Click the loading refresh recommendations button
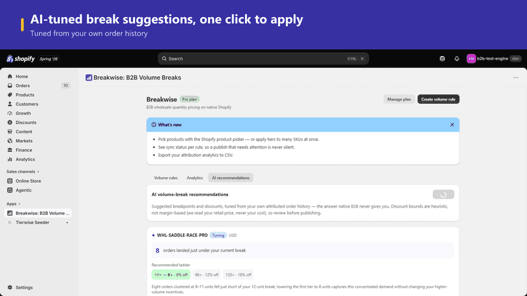 point(444,194)
